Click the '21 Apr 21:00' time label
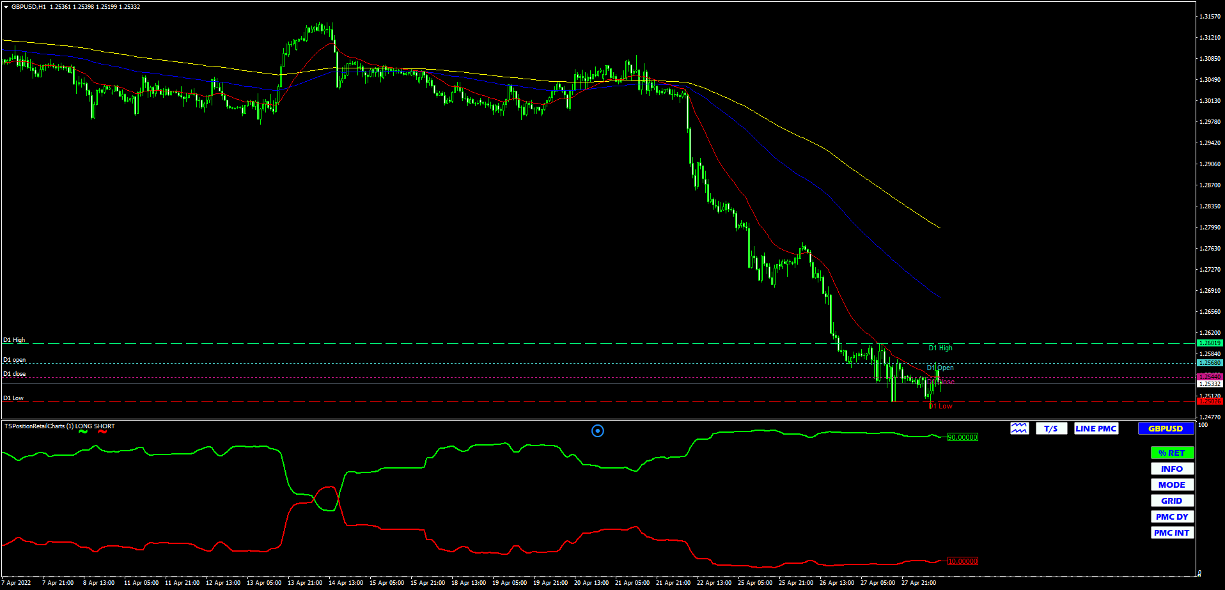 pyautogui.click(x=673, y=582)
